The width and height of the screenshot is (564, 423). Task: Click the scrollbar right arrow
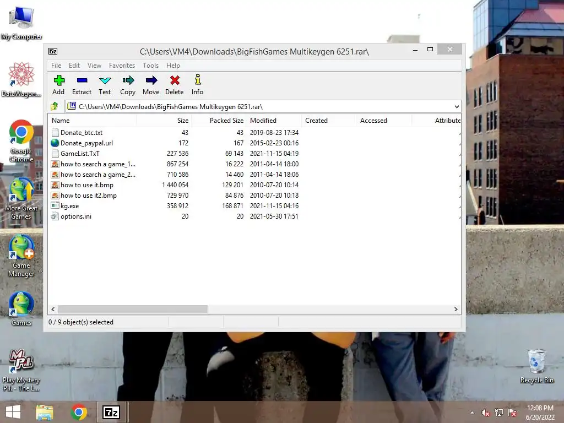coord(455,309)
